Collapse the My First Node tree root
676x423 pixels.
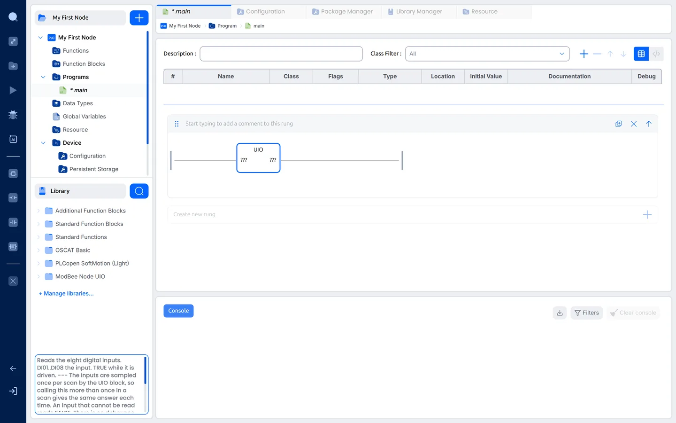pyautogui.click(x=40, y=38)
